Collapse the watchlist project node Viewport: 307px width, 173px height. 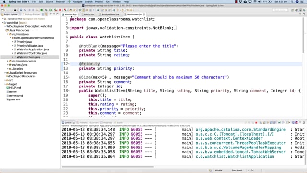tap(2, 23)
